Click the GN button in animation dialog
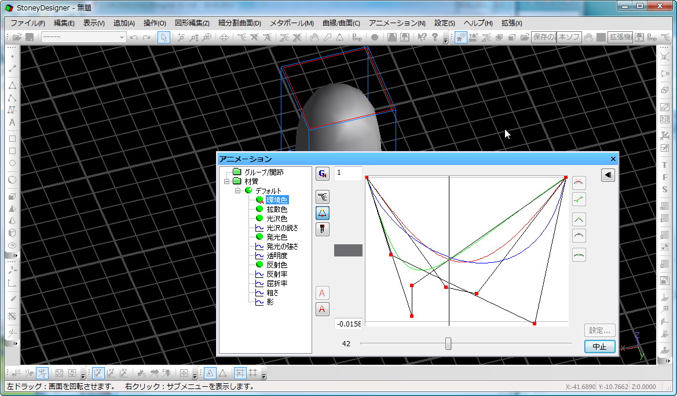This screenshot has height=396, width=677. tap(323, 173)
